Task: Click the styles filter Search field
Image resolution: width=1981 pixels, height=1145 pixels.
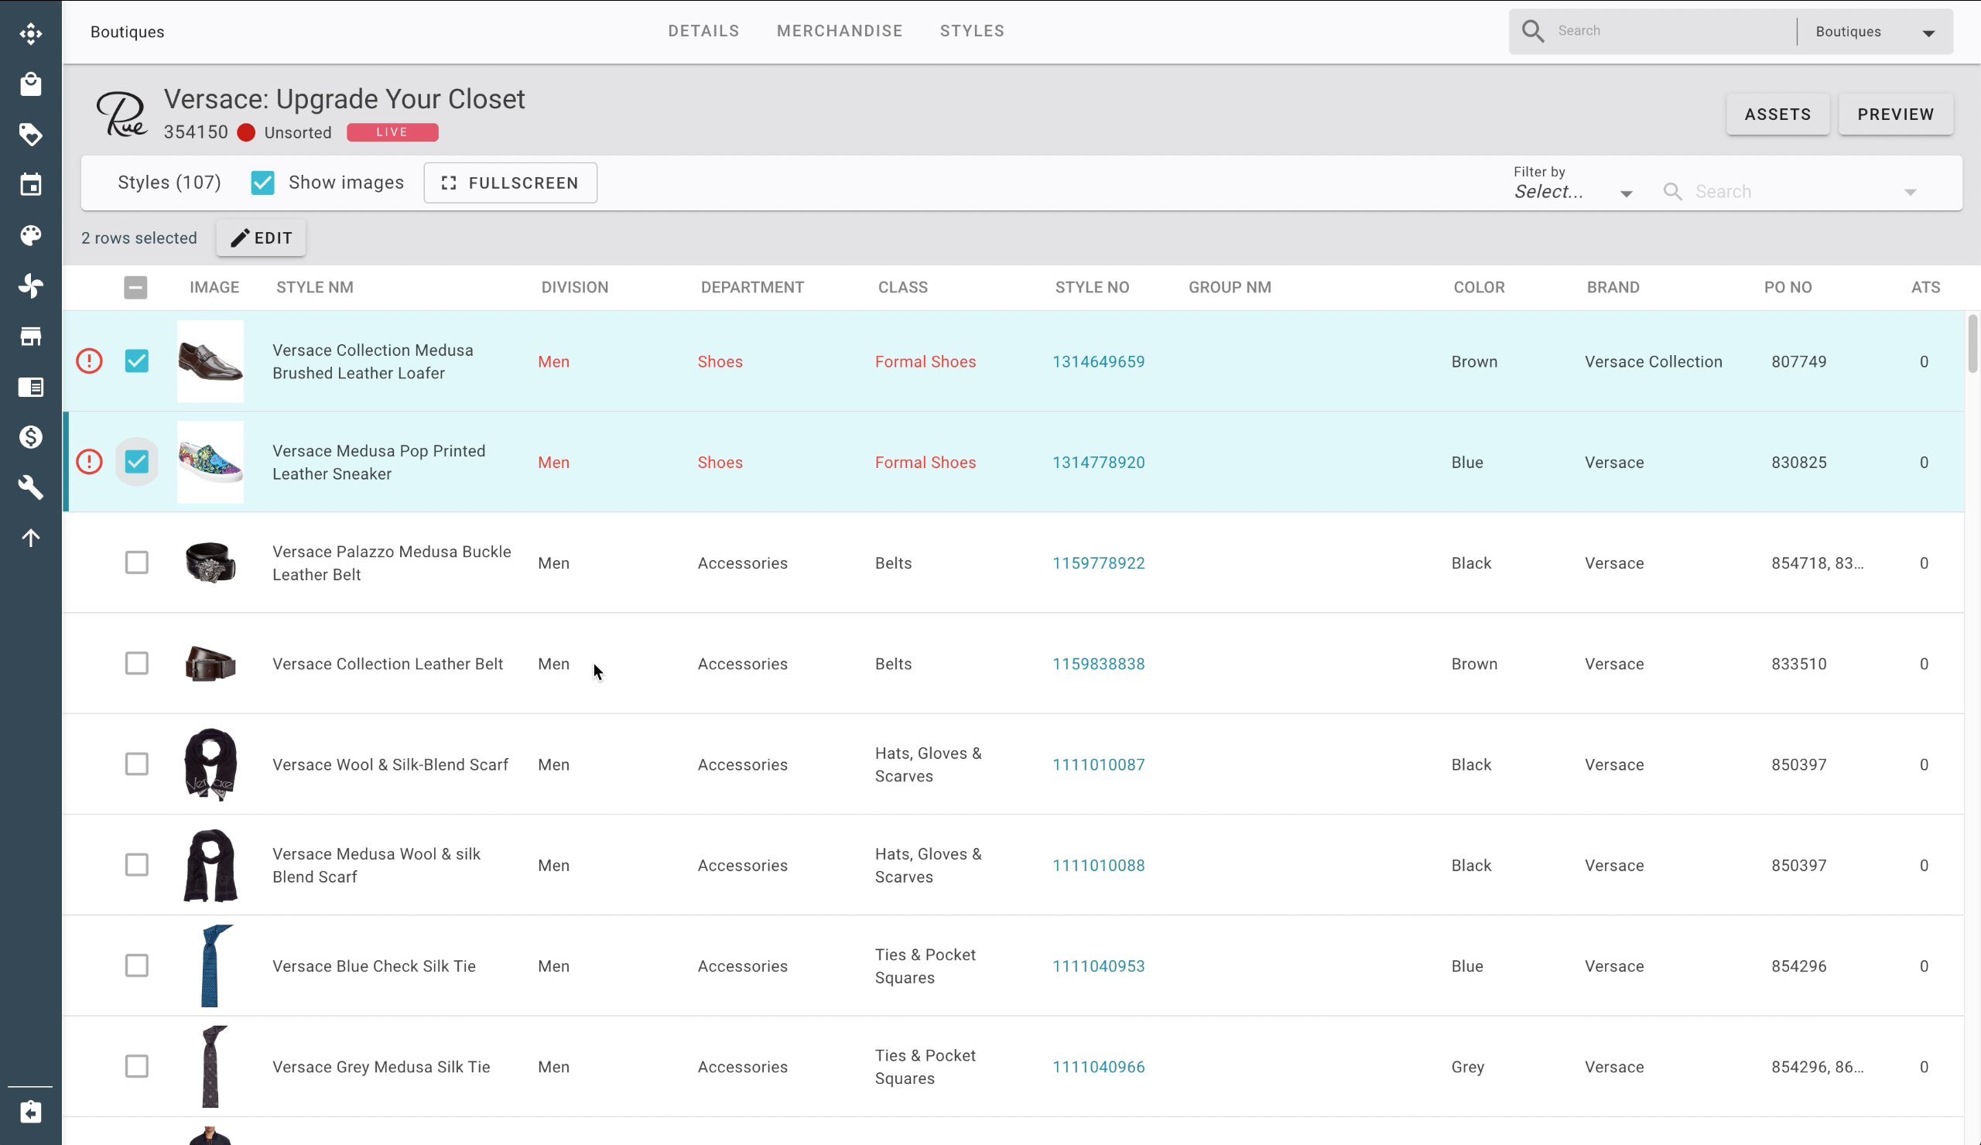Action: (1792, 192)
